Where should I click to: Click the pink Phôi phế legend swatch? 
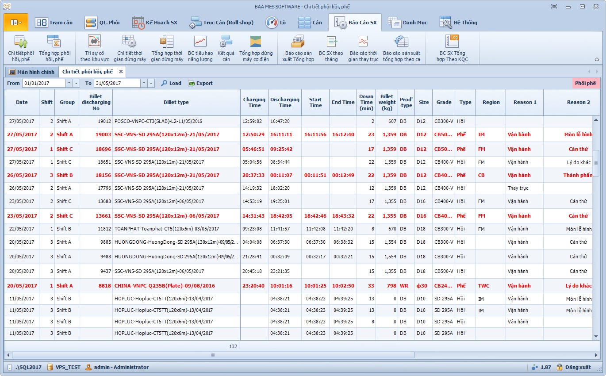(585, 83)
